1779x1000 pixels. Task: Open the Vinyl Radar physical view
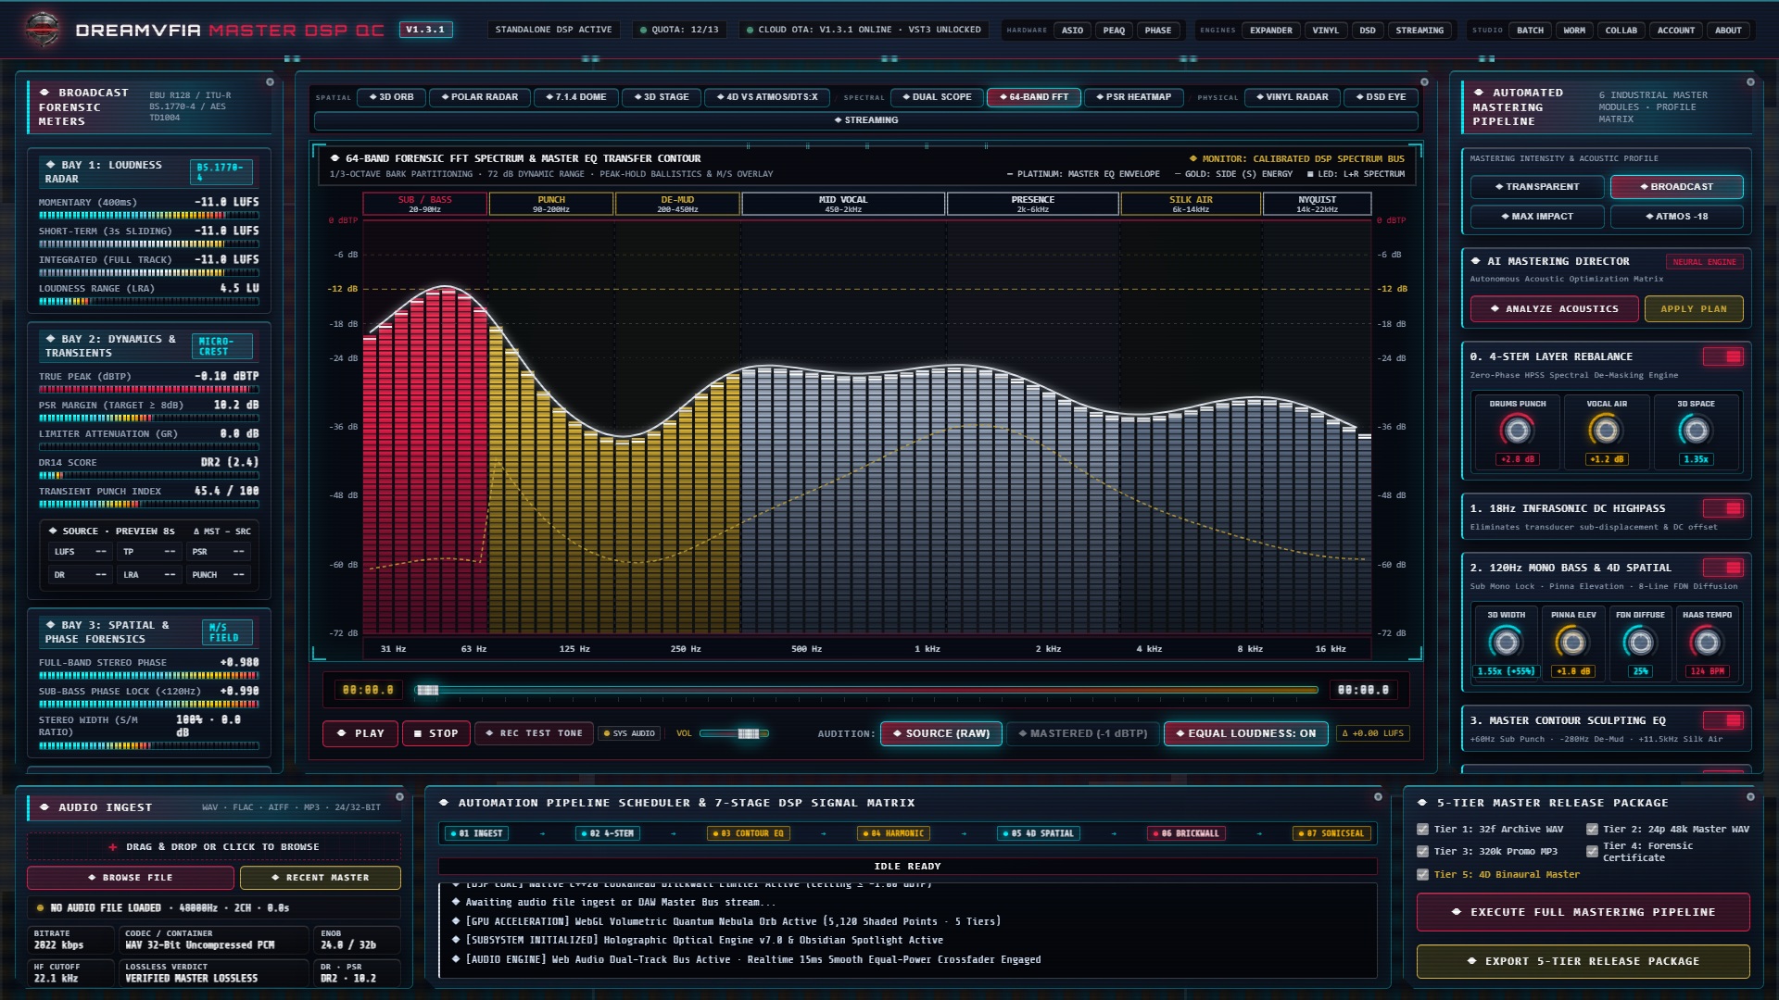pyautogui.click(x=1292, y=97)
